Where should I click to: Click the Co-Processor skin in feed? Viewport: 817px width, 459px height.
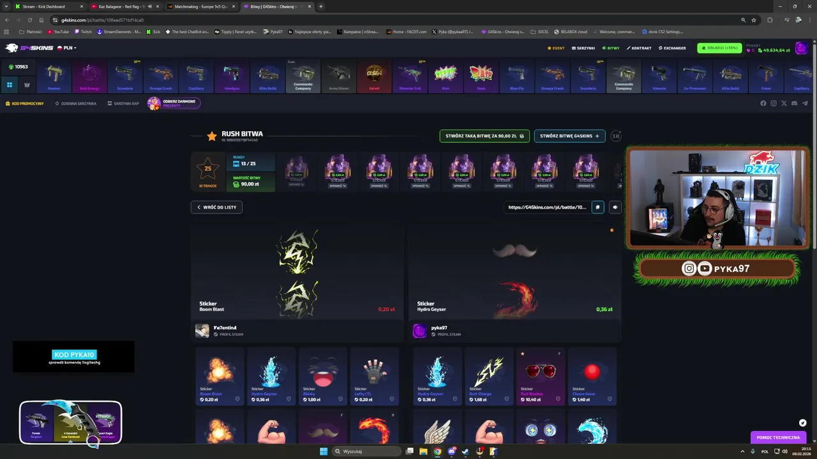[x=695, y=77]
